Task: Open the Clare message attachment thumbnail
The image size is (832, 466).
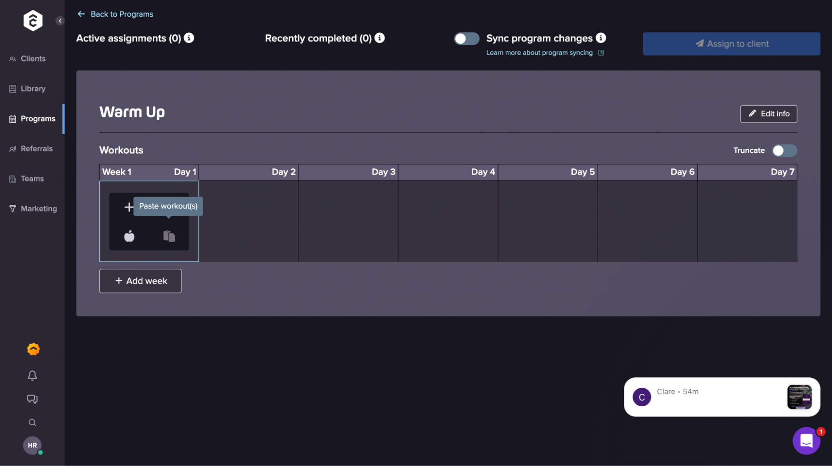Action: pyautogui.click(x=799, y=397)
